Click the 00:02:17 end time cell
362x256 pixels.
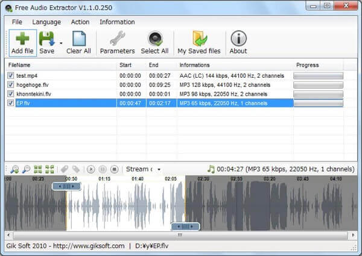pyautogui.click(x=160, y=103)
